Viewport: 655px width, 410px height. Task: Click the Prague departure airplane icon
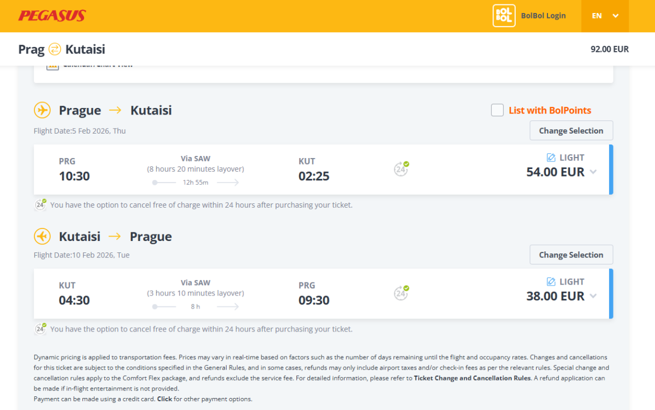tap(42, 110)
